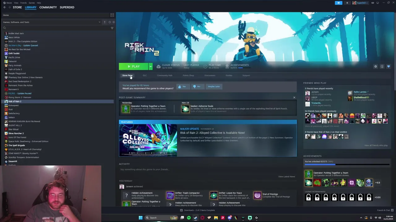Viewport: 396px width, 222px height.
Task: Click the achievements progress bar
Action: [x=347, y=165]
